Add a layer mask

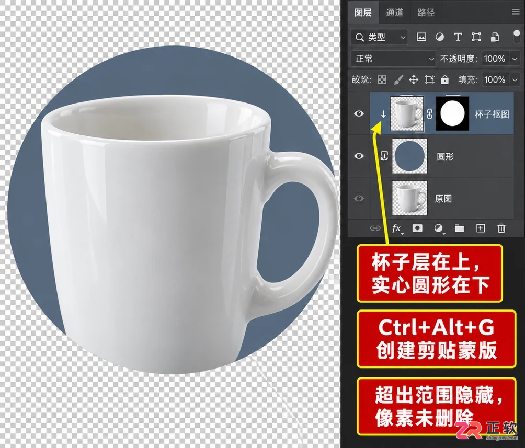coord(417,228)
